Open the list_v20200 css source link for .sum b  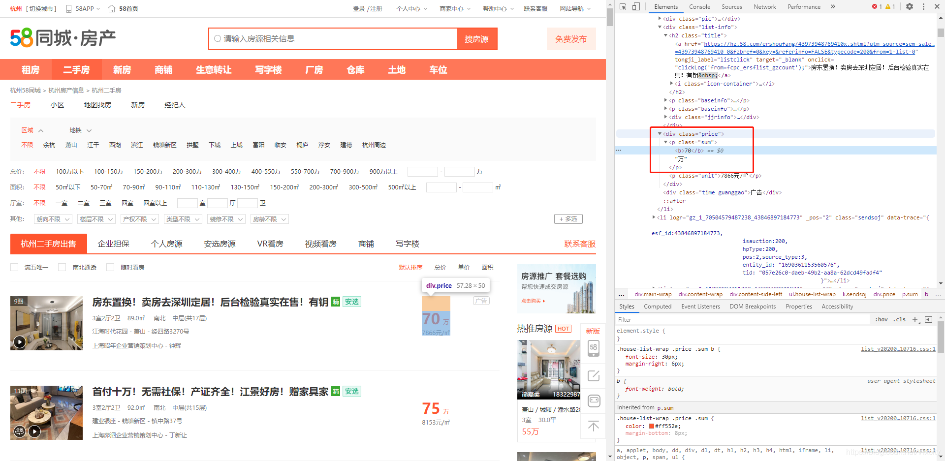[898, 349]
